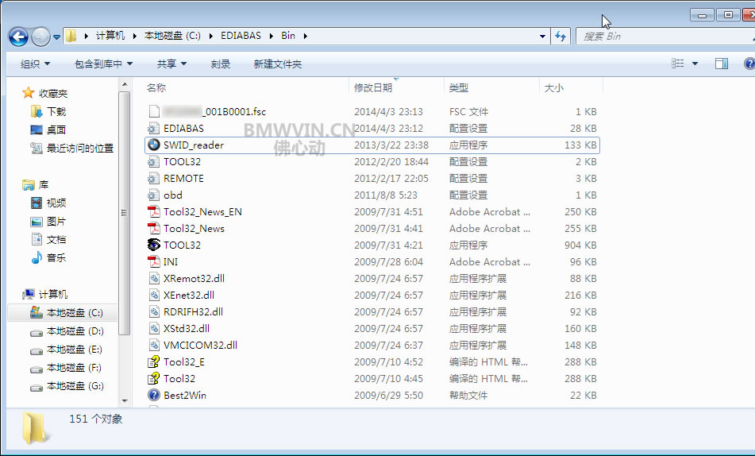The width and height of the screenshot is (755, 456).
Task: Expand breadcrumb arrow after 本地磁盘 (C:)
Action: [211, 36]
